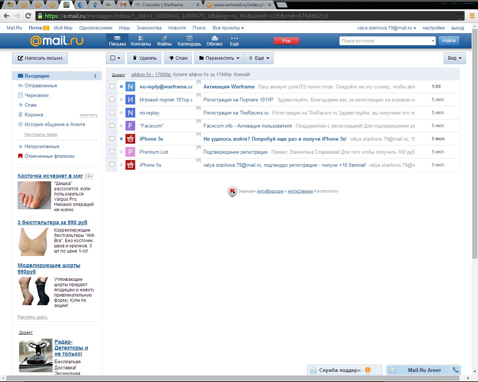Open the Файлы paperclip icon
478x382 pixels.
[x=164, y=41]
